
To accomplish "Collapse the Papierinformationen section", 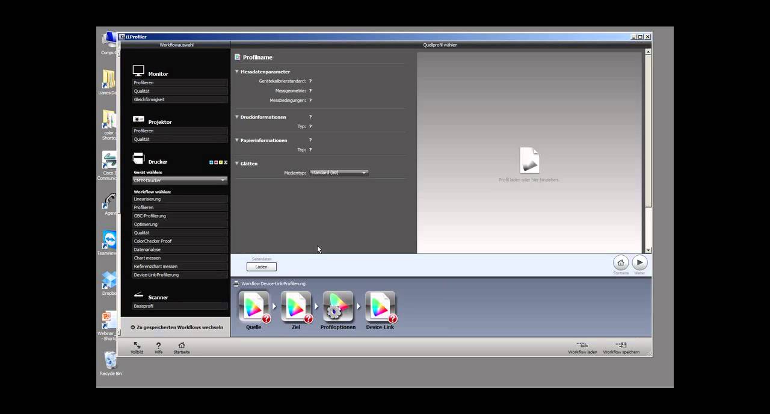I will 237,140.
